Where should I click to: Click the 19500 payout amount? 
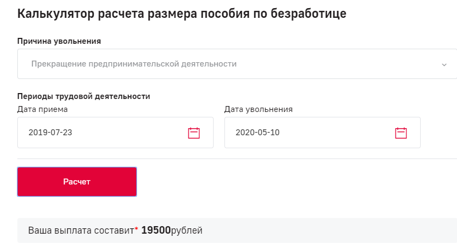156,230
